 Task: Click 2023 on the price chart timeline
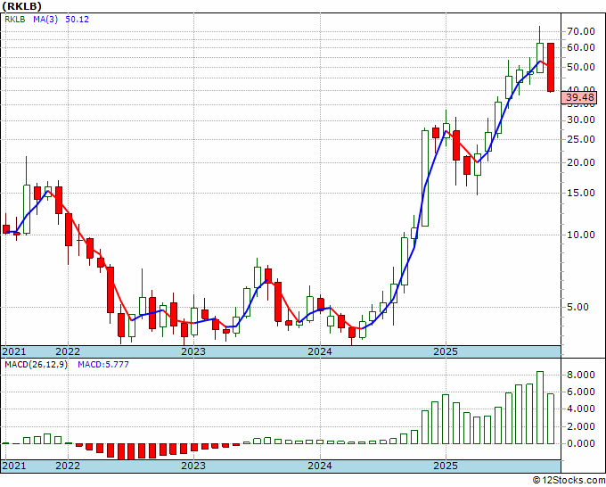(193, 351)
